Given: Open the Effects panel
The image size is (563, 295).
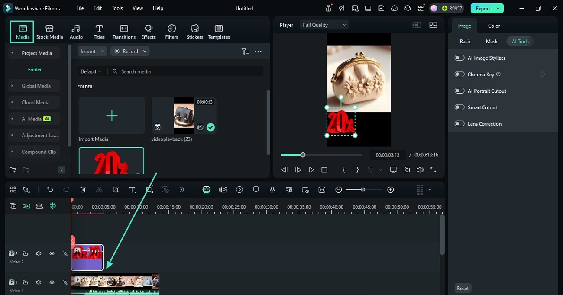Looking at the screenshot, I should point(149,32).
